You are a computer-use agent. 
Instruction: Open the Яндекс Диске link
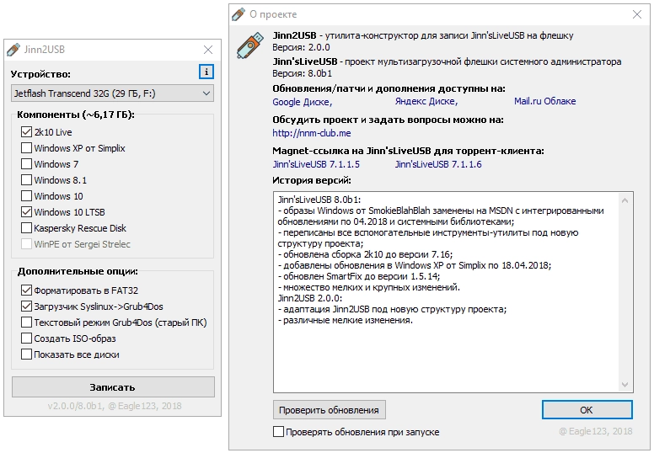(x=426, y=101)
